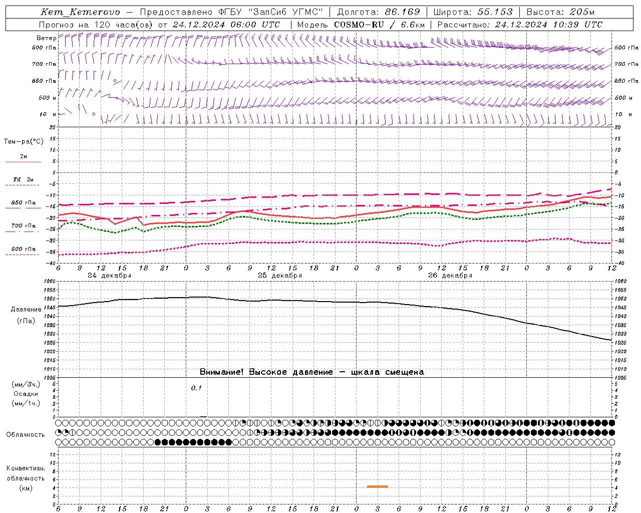This screenshot has width=641, height=513.
Task: Click the 26 декабря date label
Action: (450, 276)
